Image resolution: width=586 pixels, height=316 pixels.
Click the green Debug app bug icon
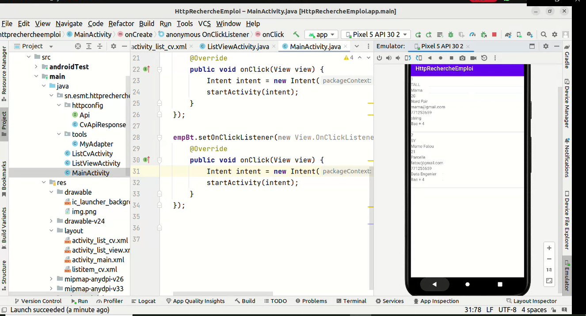coord(451,35)
